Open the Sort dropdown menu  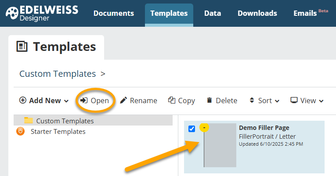(265, 101)
